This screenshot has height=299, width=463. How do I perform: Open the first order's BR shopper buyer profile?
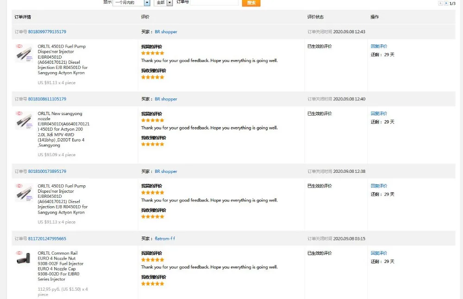point(166,32)
